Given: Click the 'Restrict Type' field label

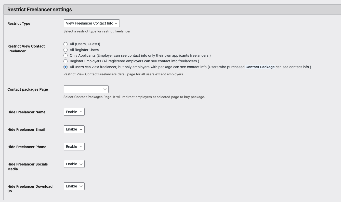Looking at the screenshot, I should pos(19,23).
